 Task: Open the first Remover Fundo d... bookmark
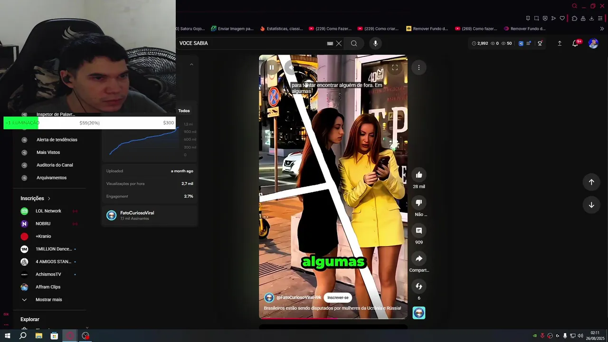427,28
